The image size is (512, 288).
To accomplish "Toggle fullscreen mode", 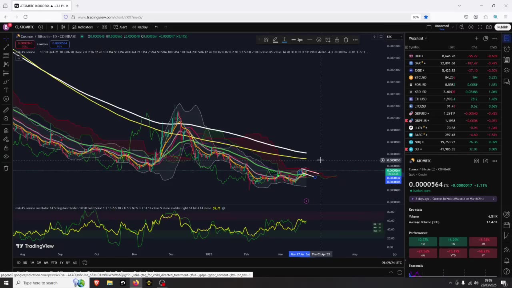I will (480, 27).
